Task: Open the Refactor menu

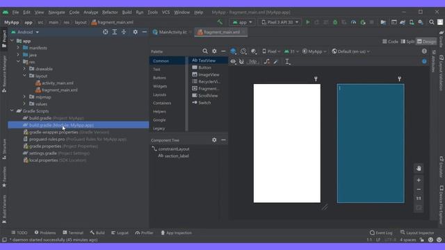Action: point(110,12)
